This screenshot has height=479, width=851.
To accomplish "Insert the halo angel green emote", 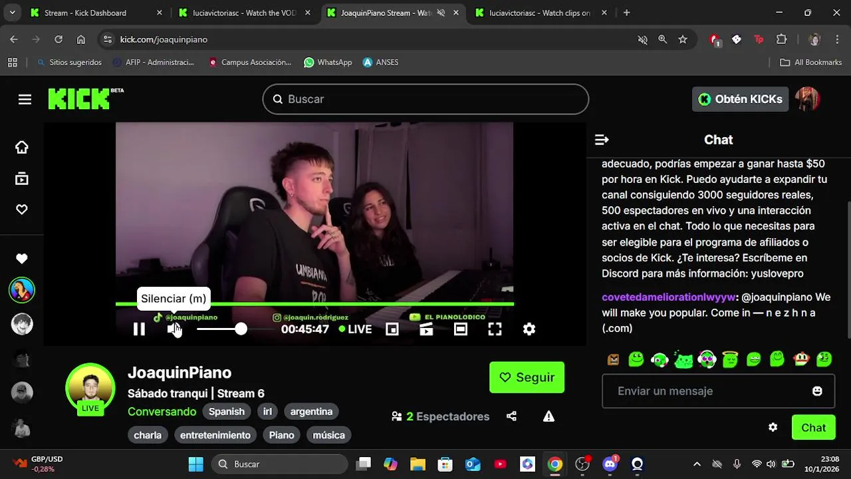I will (730, 360).
